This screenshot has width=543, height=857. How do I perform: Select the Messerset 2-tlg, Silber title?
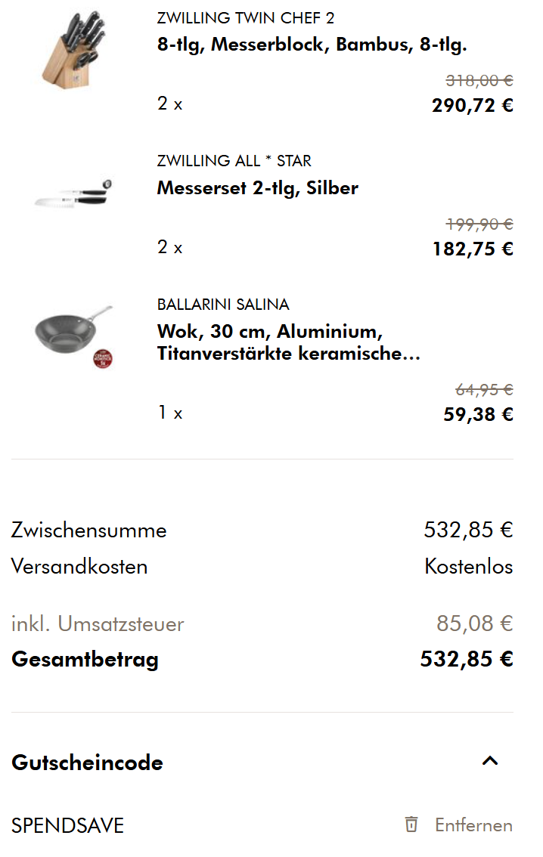(257, 188)
